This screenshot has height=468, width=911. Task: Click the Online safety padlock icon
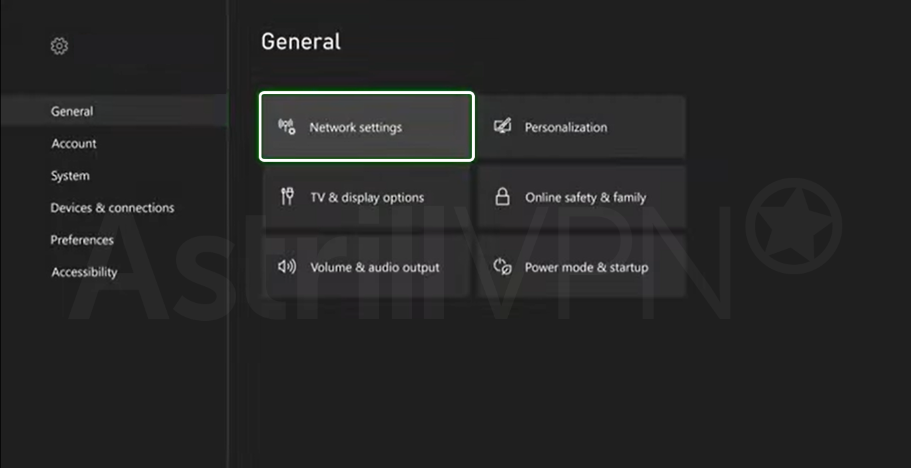[x=502, y=196]
